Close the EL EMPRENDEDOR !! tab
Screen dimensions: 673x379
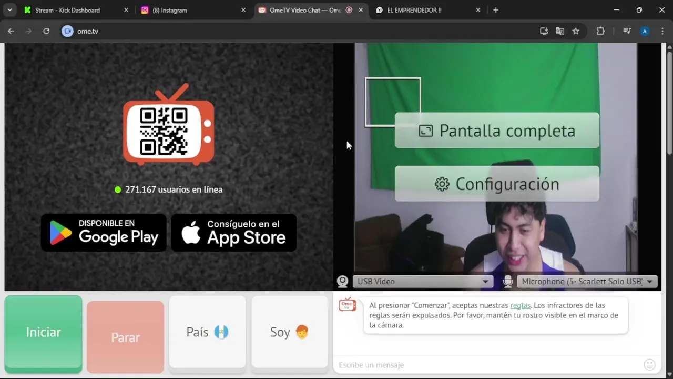click(x=478, y=10)
